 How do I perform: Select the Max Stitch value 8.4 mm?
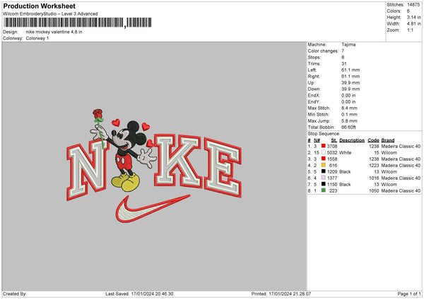pyautogui.click(x=349, y=108)
